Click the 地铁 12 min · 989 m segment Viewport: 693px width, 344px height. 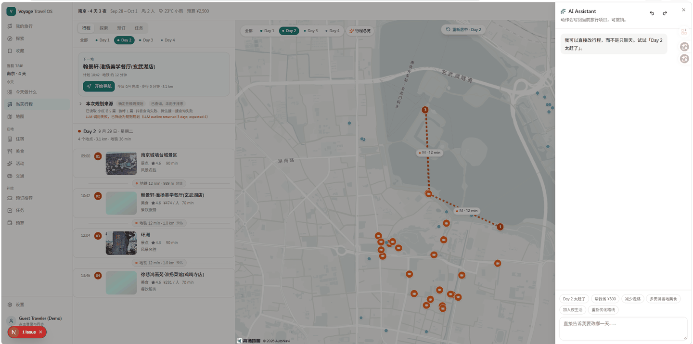tap(159, 183)
